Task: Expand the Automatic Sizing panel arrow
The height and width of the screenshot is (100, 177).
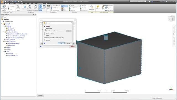Action: tap(109, 12)
